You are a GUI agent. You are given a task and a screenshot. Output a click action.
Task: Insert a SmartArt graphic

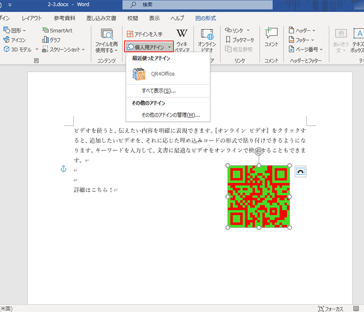click(57, 30)
